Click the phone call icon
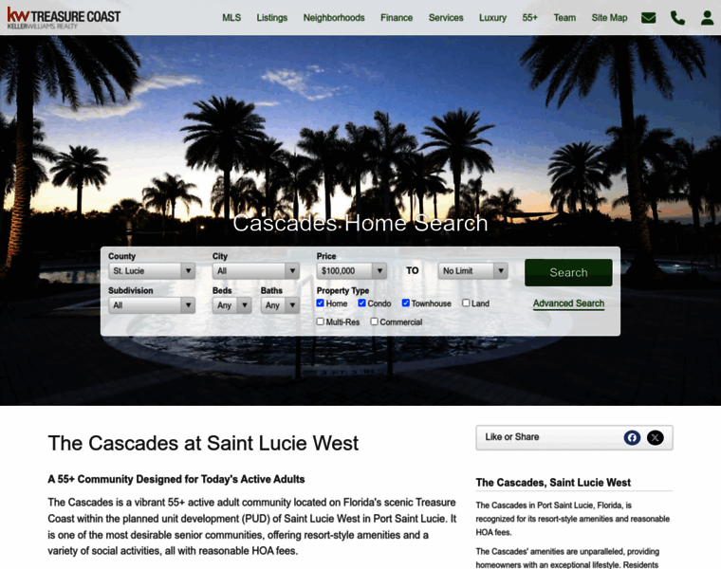Viewport: 721px width, 569px height. click(677, 18)
